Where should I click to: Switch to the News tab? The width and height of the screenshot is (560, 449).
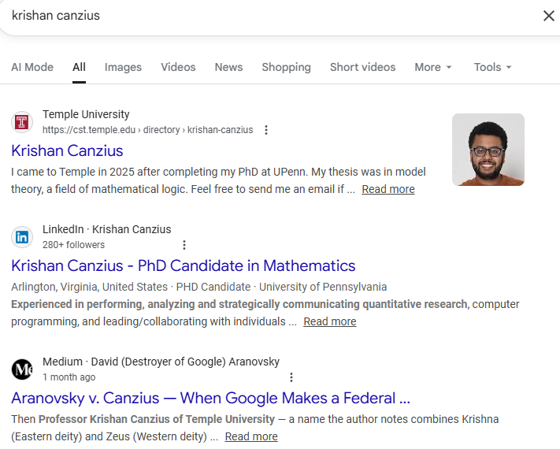[228, 67]
